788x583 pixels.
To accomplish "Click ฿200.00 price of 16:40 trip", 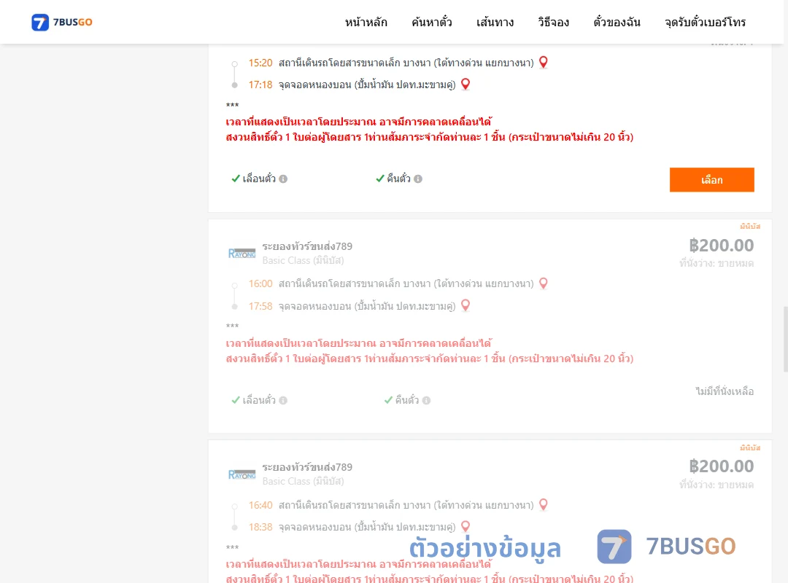I will [721, 466].
